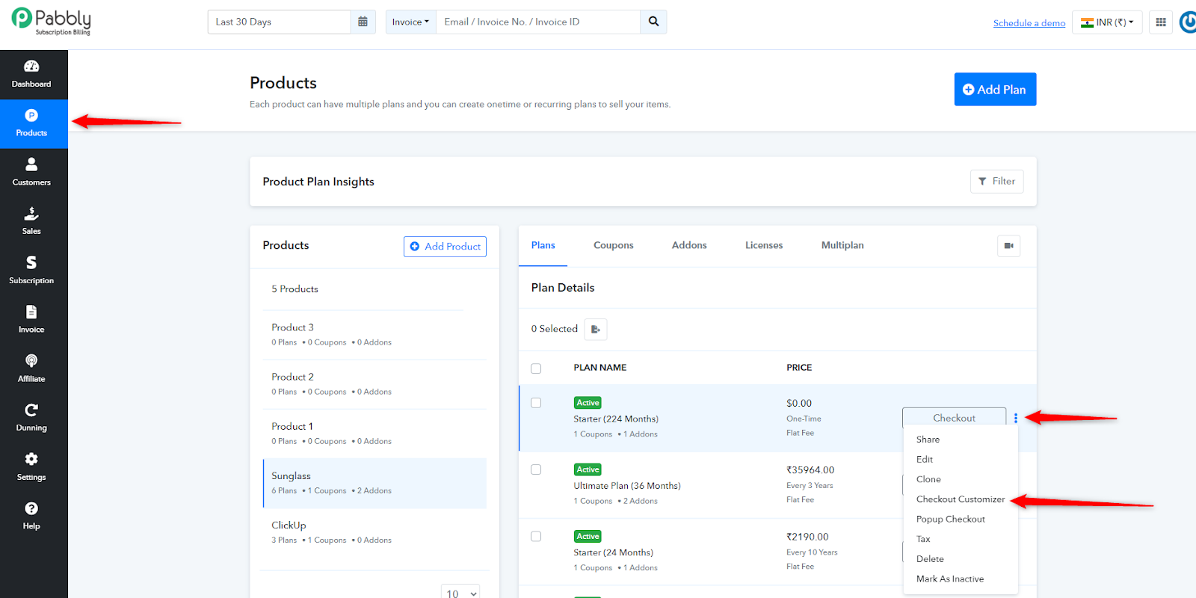Check the Ultimate Plan (36 Months) checkbox

tap(536, 469)
